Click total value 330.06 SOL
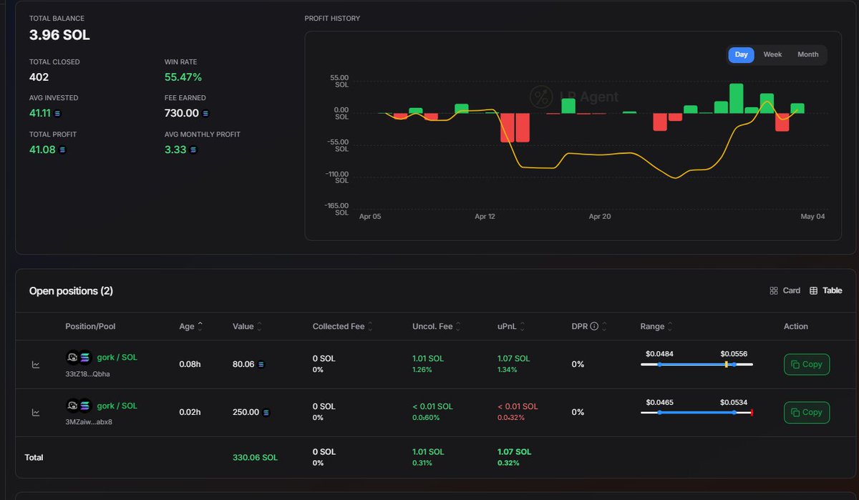 click(256, 457)
